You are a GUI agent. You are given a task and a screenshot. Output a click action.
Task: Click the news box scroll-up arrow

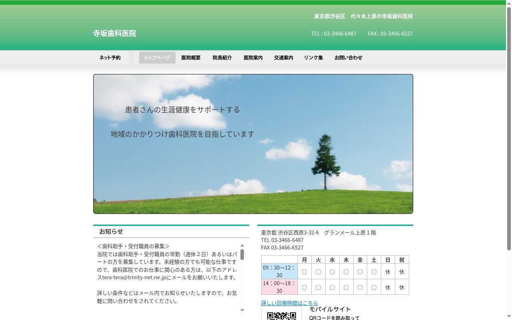242,245
